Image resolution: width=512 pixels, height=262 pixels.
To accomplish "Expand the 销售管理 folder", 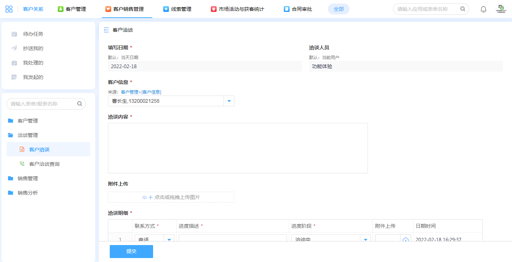I will [x=27, y=178].
